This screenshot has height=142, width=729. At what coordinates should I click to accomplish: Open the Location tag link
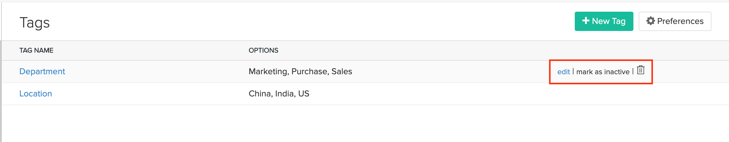click(35, 94)
